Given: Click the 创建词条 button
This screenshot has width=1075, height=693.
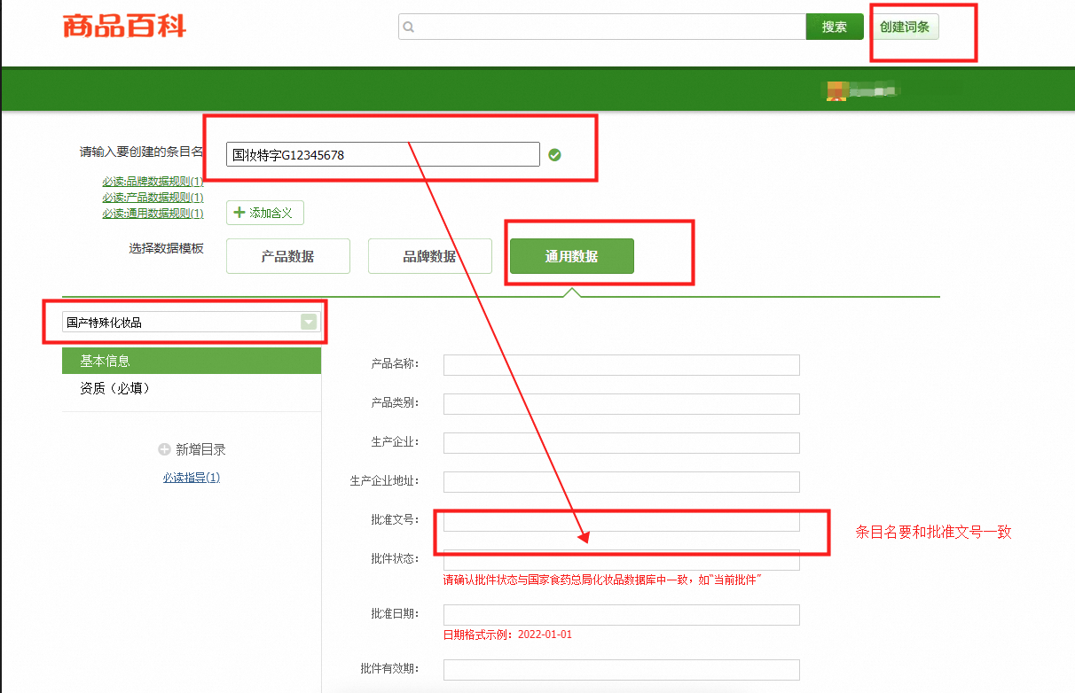Looking at the screenshot, I should [905, 27].
